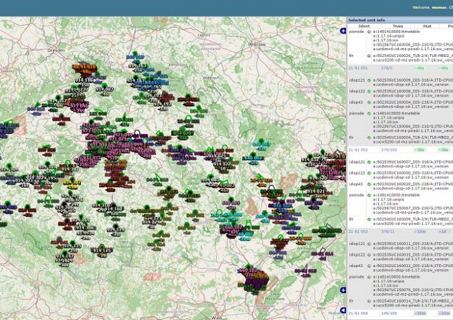Click gray status icon beside 502302UC160012 idisp43 row
The height and width of the screenshot is (320, 453).
pos(369,266)
